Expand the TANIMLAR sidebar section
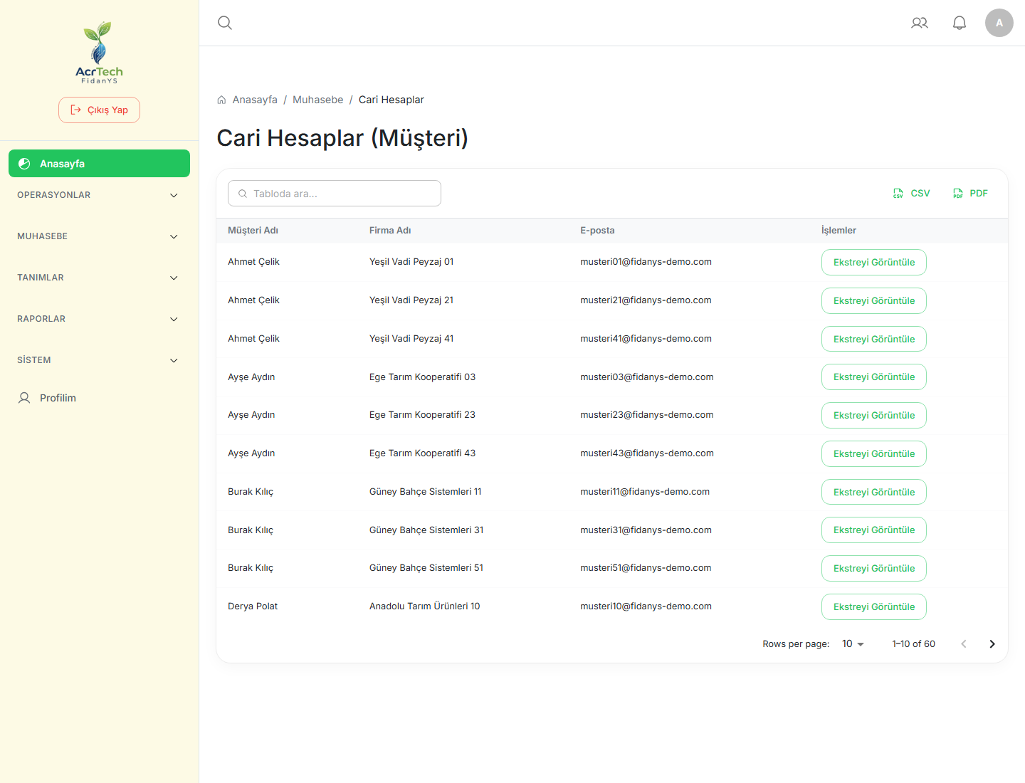 [99, 278]
